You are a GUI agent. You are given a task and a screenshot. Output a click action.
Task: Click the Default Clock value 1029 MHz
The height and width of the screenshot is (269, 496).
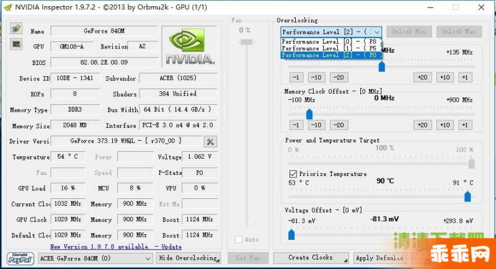pyautogui.click(x=68, y=235)
